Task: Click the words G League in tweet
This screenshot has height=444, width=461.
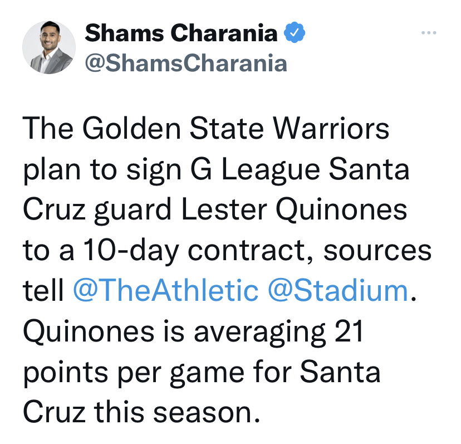Action: point(255,170)
